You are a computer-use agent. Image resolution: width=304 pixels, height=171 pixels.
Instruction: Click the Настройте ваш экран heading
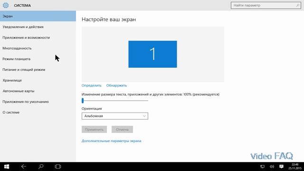coord(109,19)
